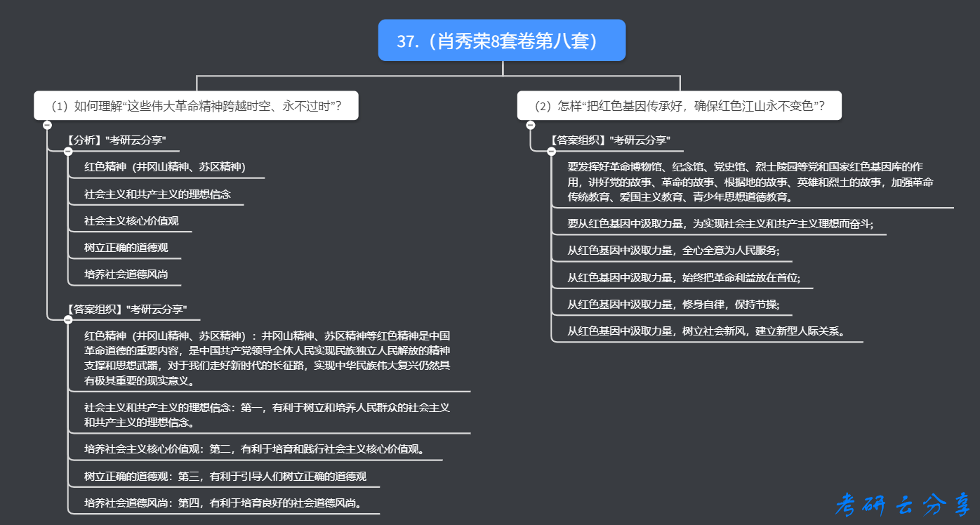The width and height of the screenshot is (980, 525).
Task: Collapse the 【分析】 branch under question (1)
Action: pos(68,152)
